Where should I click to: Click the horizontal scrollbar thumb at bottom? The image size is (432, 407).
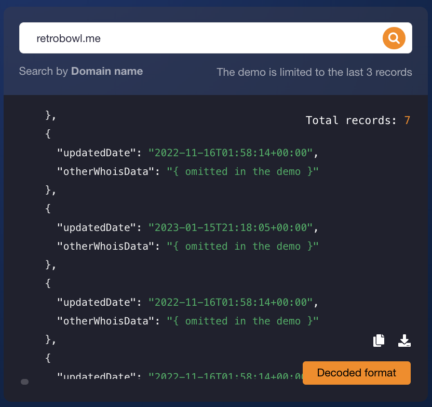coord(25,382)
